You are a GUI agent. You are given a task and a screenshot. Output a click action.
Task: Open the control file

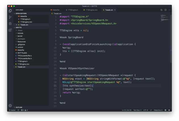20,47
